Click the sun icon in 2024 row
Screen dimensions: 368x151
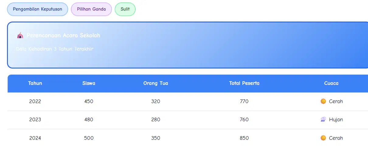tap(323, 138)
